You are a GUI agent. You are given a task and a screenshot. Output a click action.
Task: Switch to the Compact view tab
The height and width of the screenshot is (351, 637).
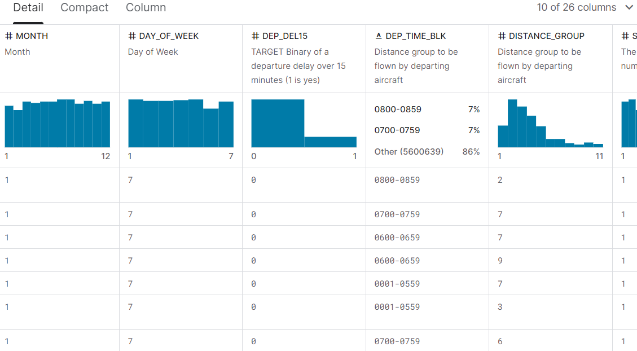(85, 8)
